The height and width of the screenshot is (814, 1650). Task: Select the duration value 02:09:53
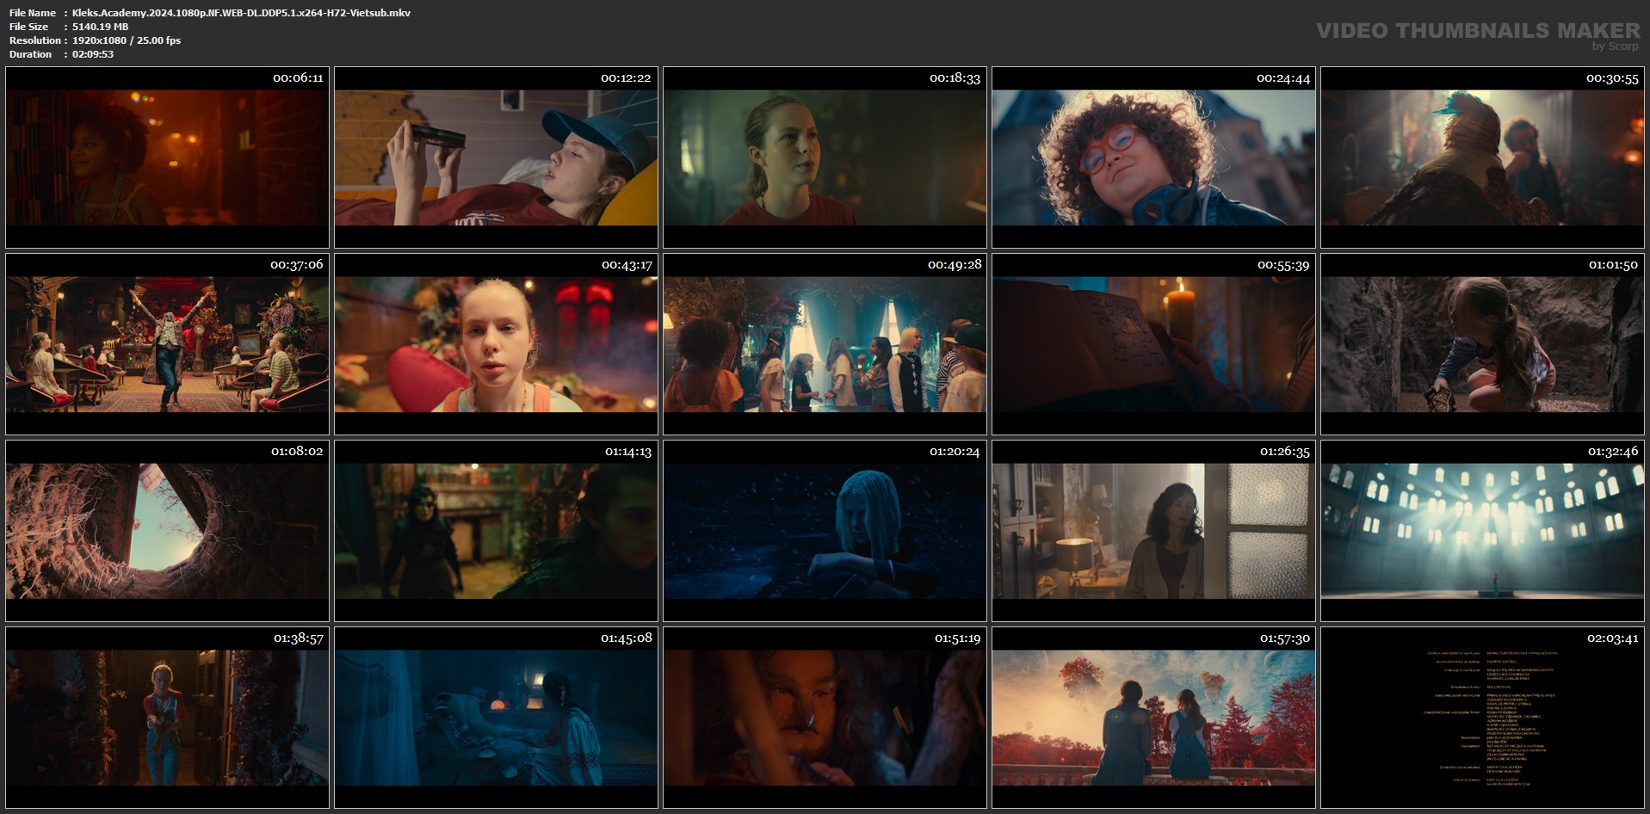click(x=93, y=54)
